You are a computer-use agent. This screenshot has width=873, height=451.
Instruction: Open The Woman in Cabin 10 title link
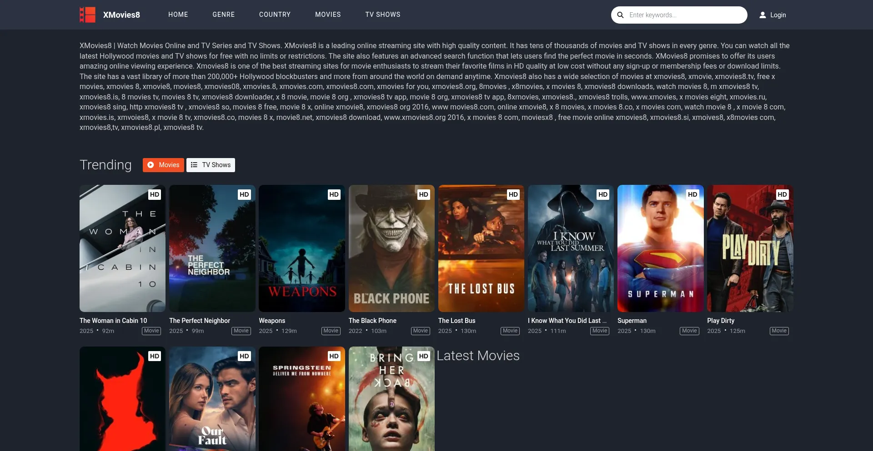coord(113,321)
